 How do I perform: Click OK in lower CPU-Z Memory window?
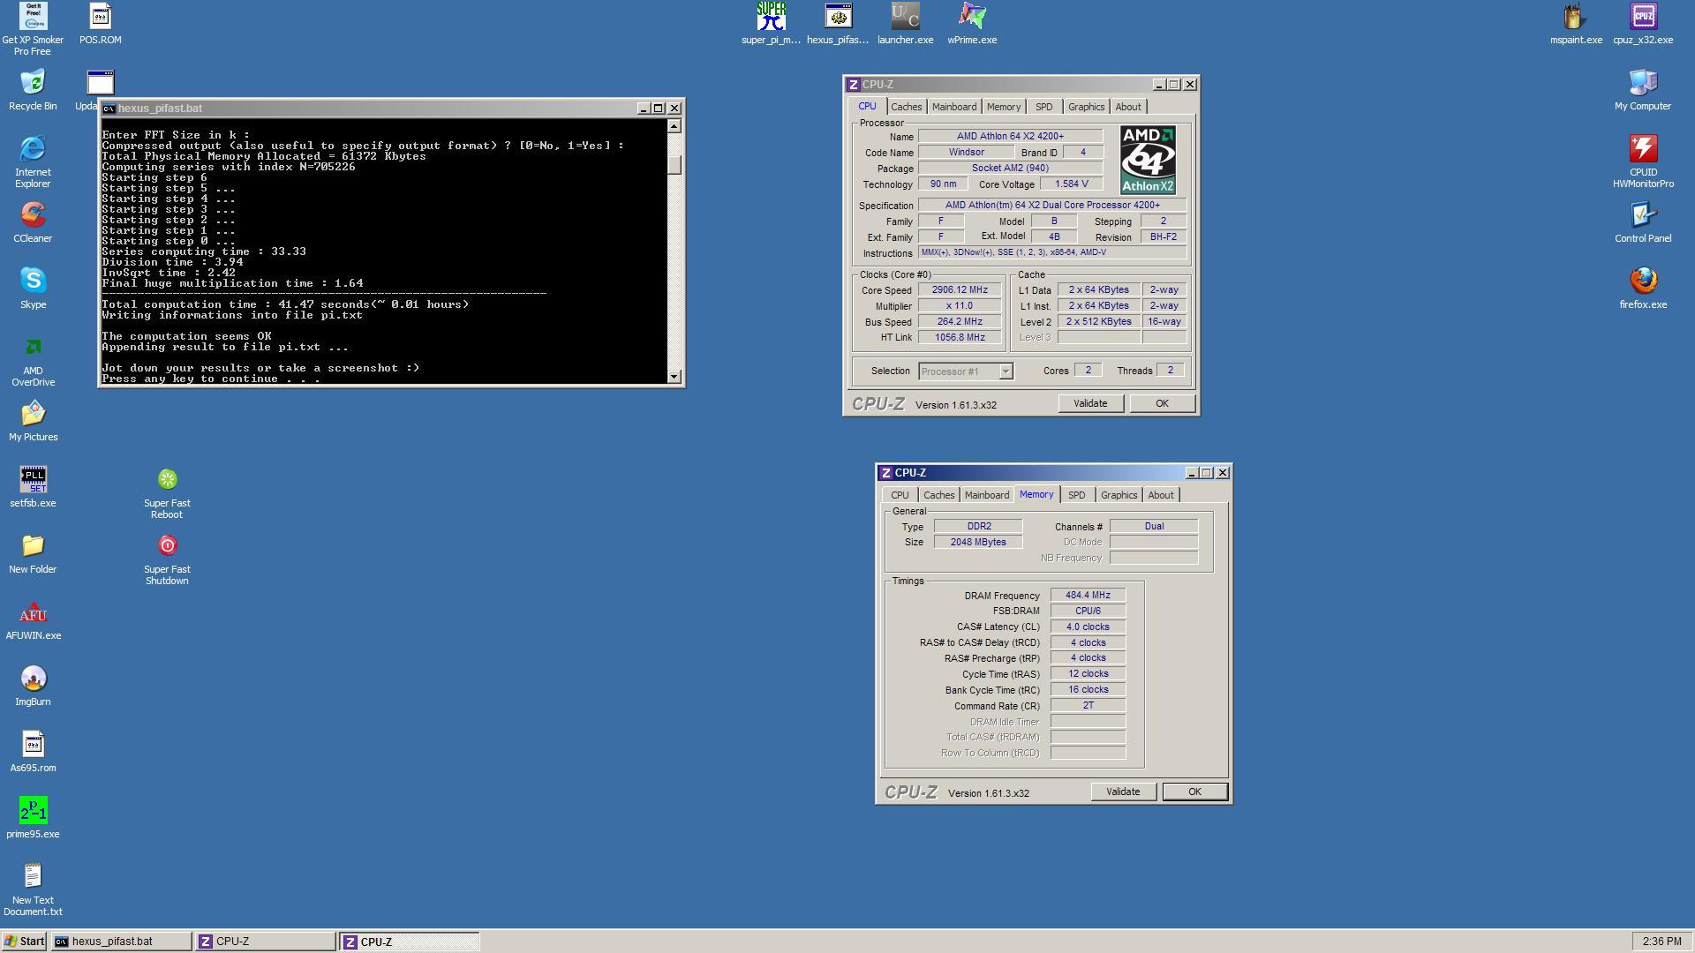coord(1194,792)
